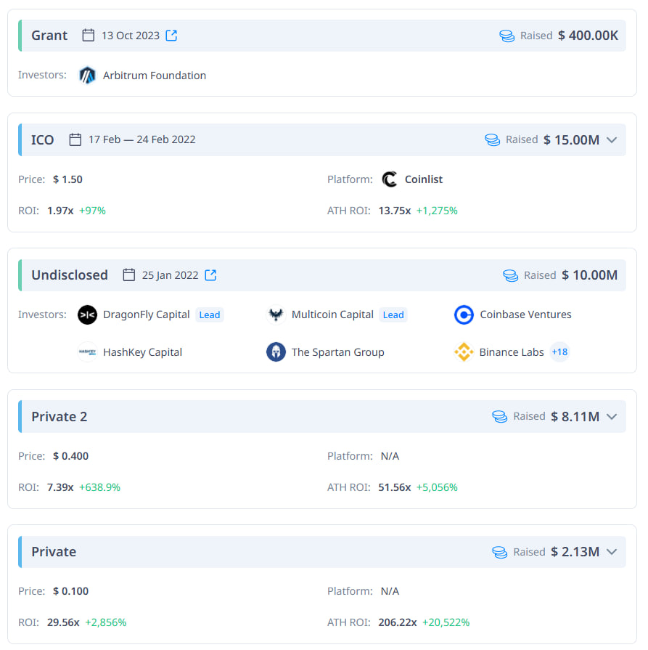648x650 pixels.
Task: Click the calendar icon beside 13 Oct 2023
Action: [89, 36]
